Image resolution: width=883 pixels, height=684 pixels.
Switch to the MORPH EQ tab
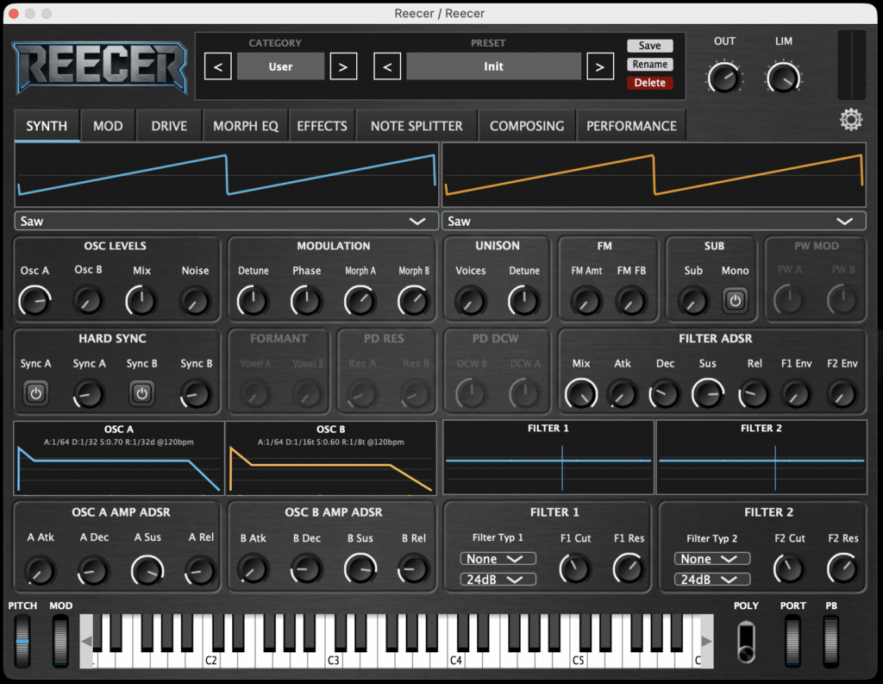click(246, 126)
